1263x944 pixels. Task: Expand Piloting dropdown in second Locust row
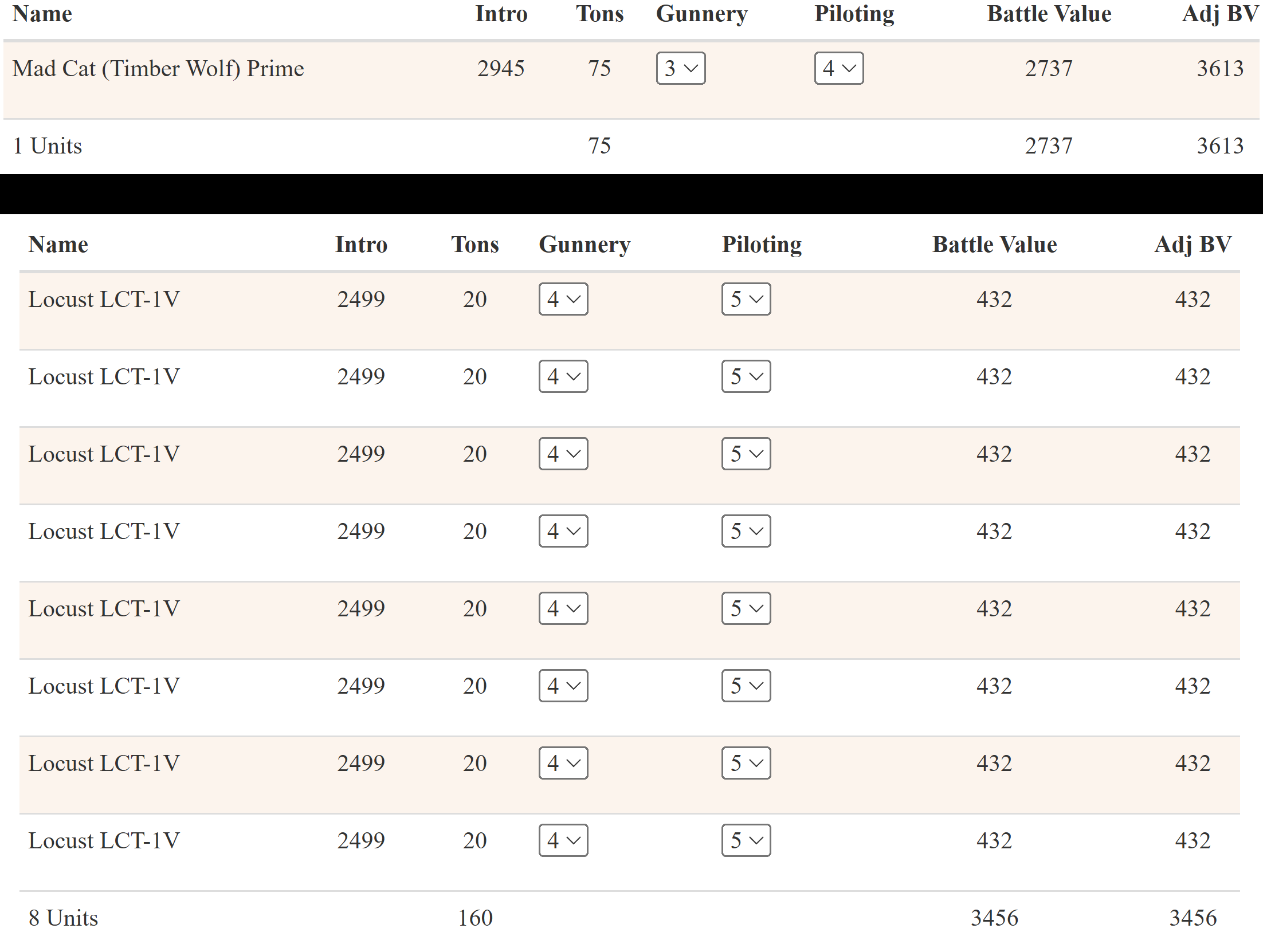point(746,376)
